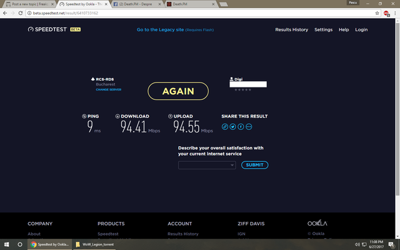This screenshot has height=250, width=400.
Task: Click the 94.55 upload speed value
Action: click(x=186, y=127)
